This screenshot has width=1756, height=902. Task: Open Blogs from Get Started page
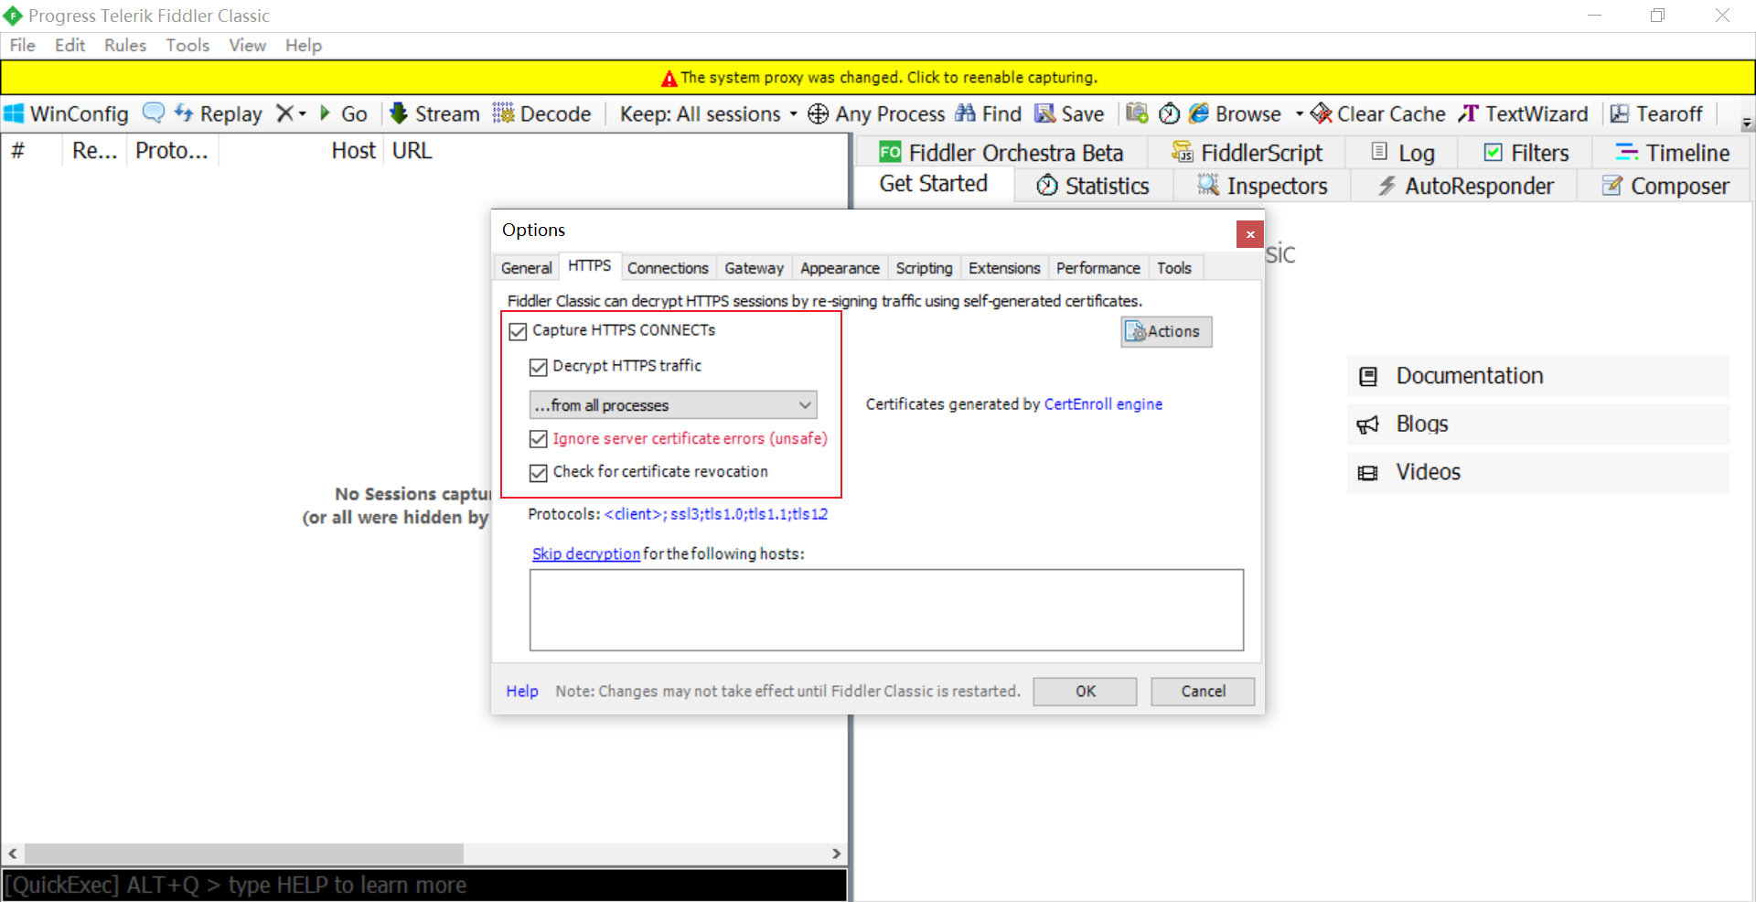pos(1538,424)
